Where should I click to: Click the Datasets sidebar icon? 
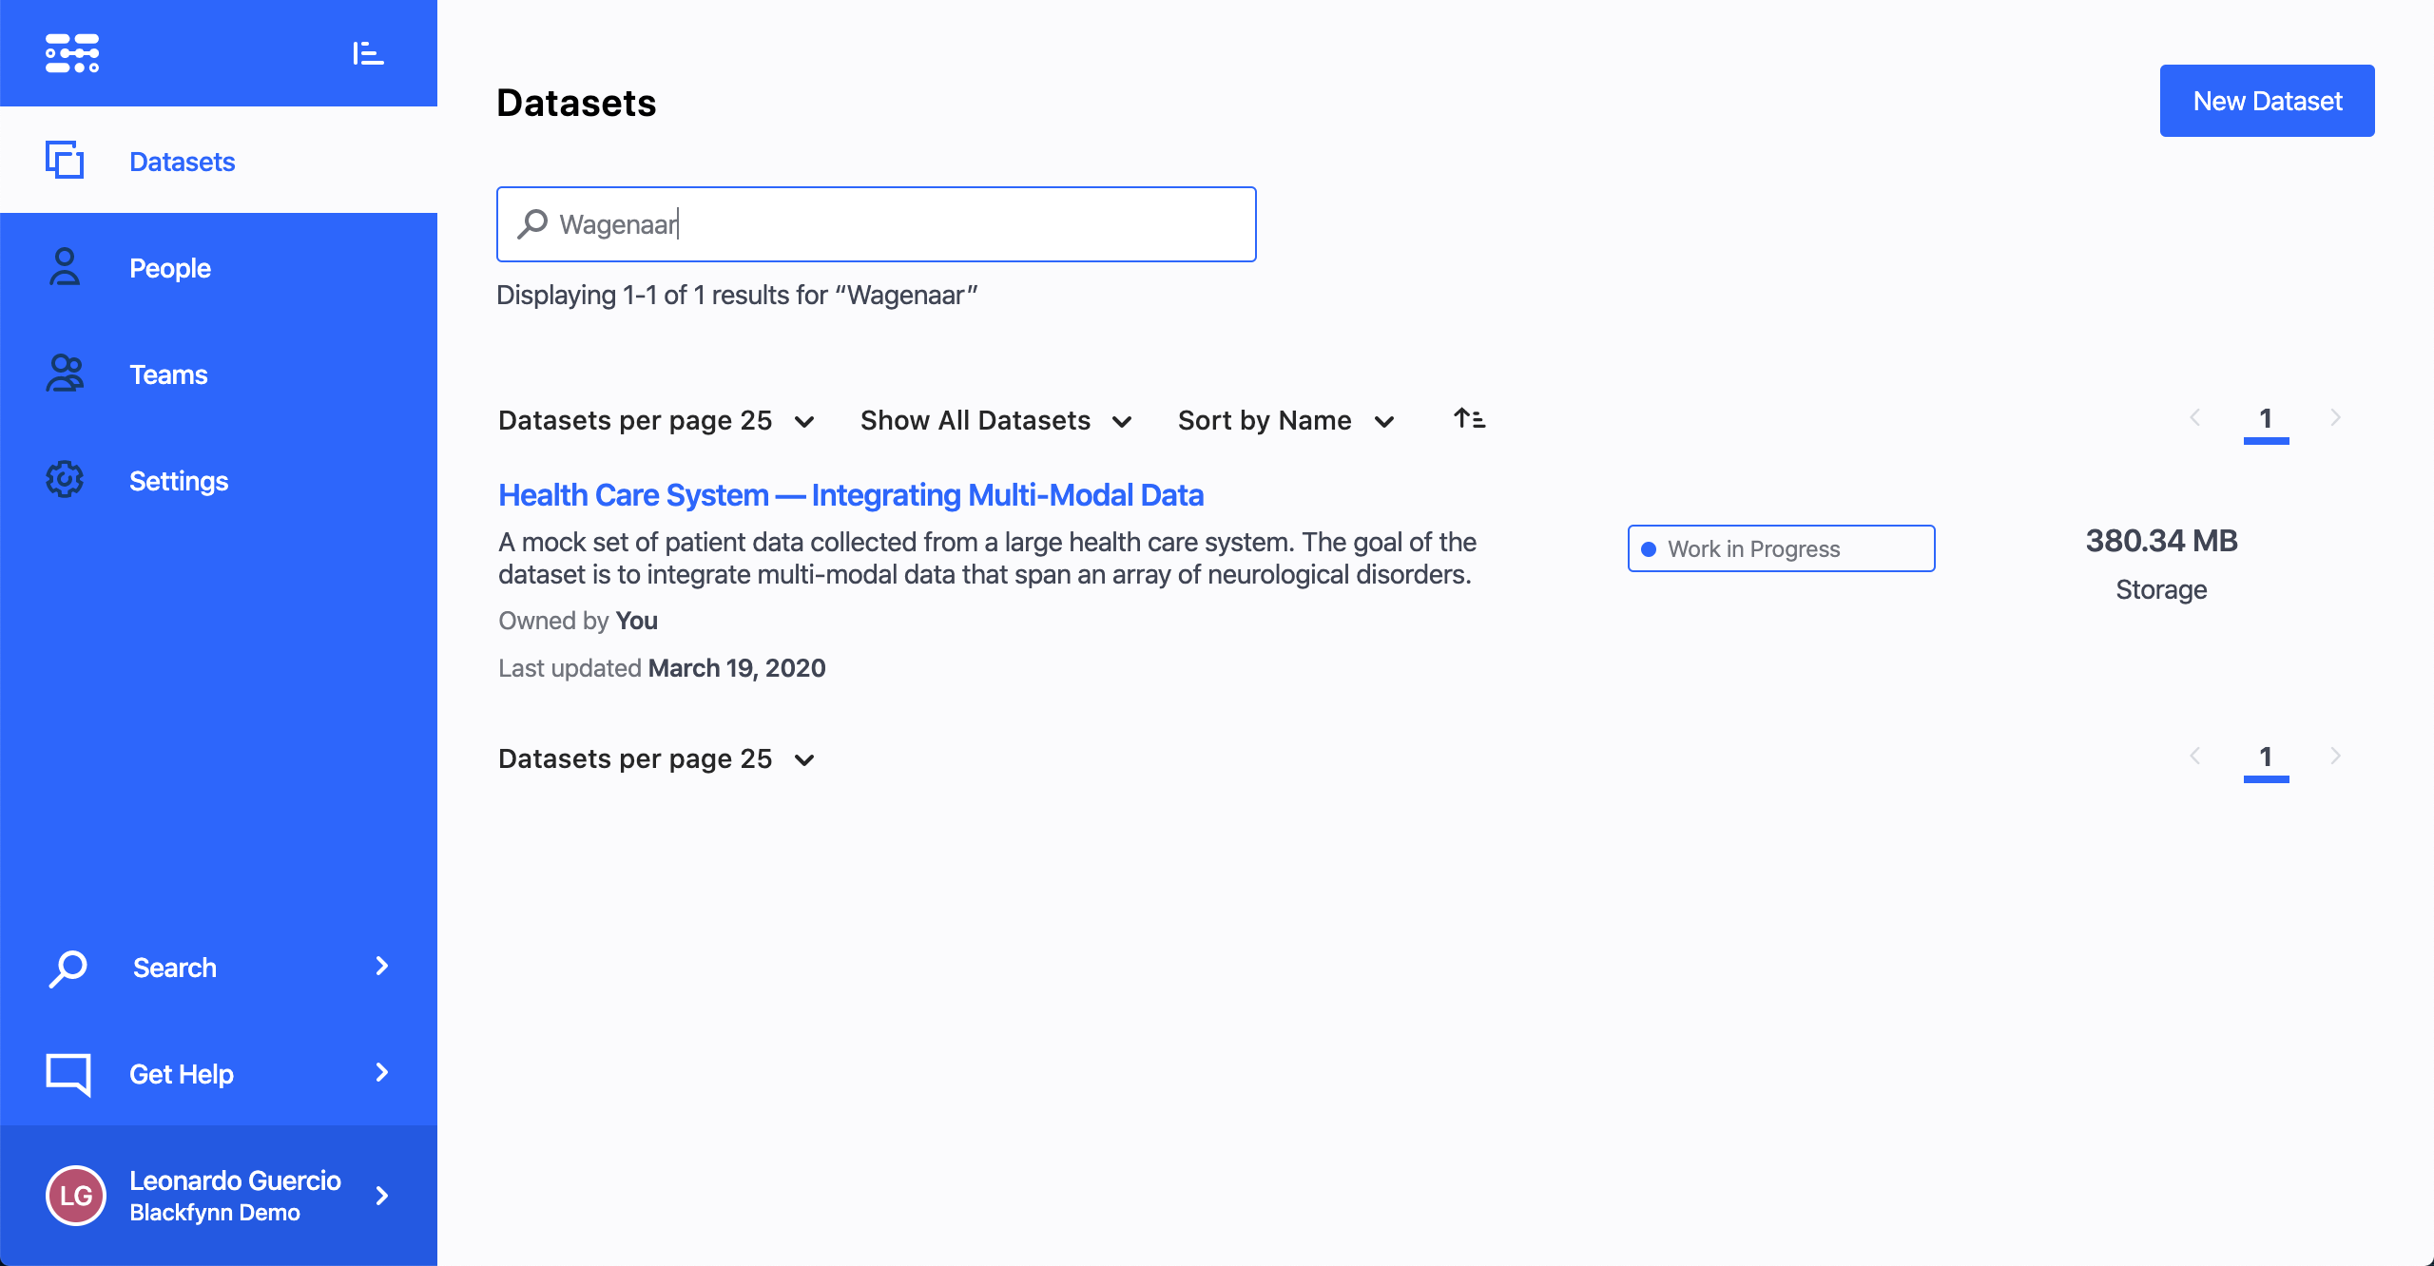(65, 160)
